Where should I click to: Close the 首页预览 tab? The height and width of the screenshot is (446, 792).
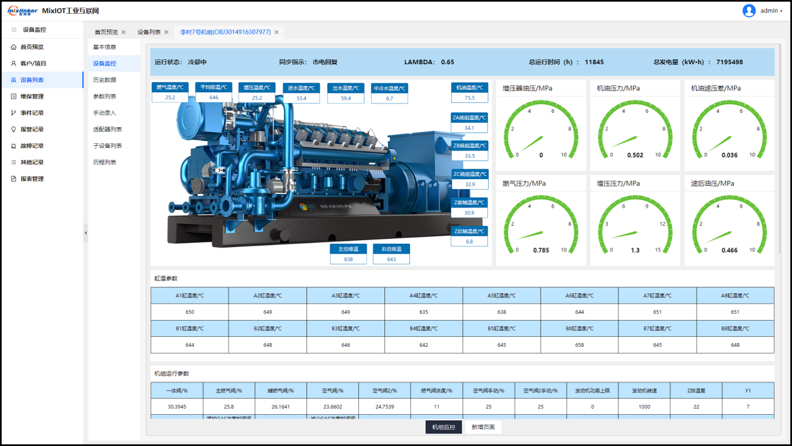(124, 32)
